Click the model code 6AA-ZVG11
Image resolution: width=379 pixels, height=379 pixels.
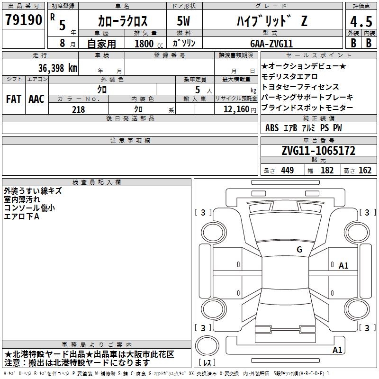click(x=271, y=44)
